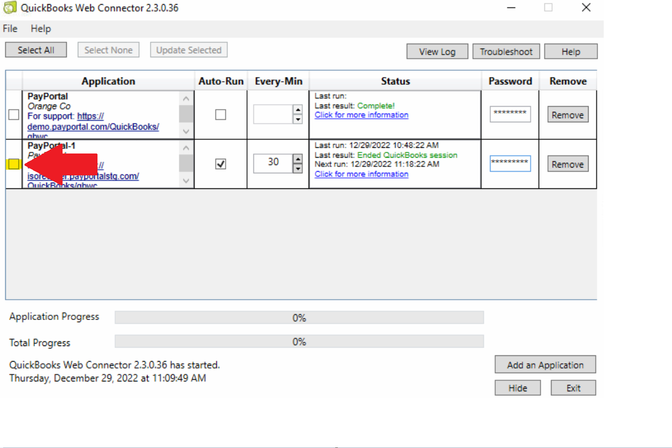Click the Update Selected button

[x=189, y=50]
